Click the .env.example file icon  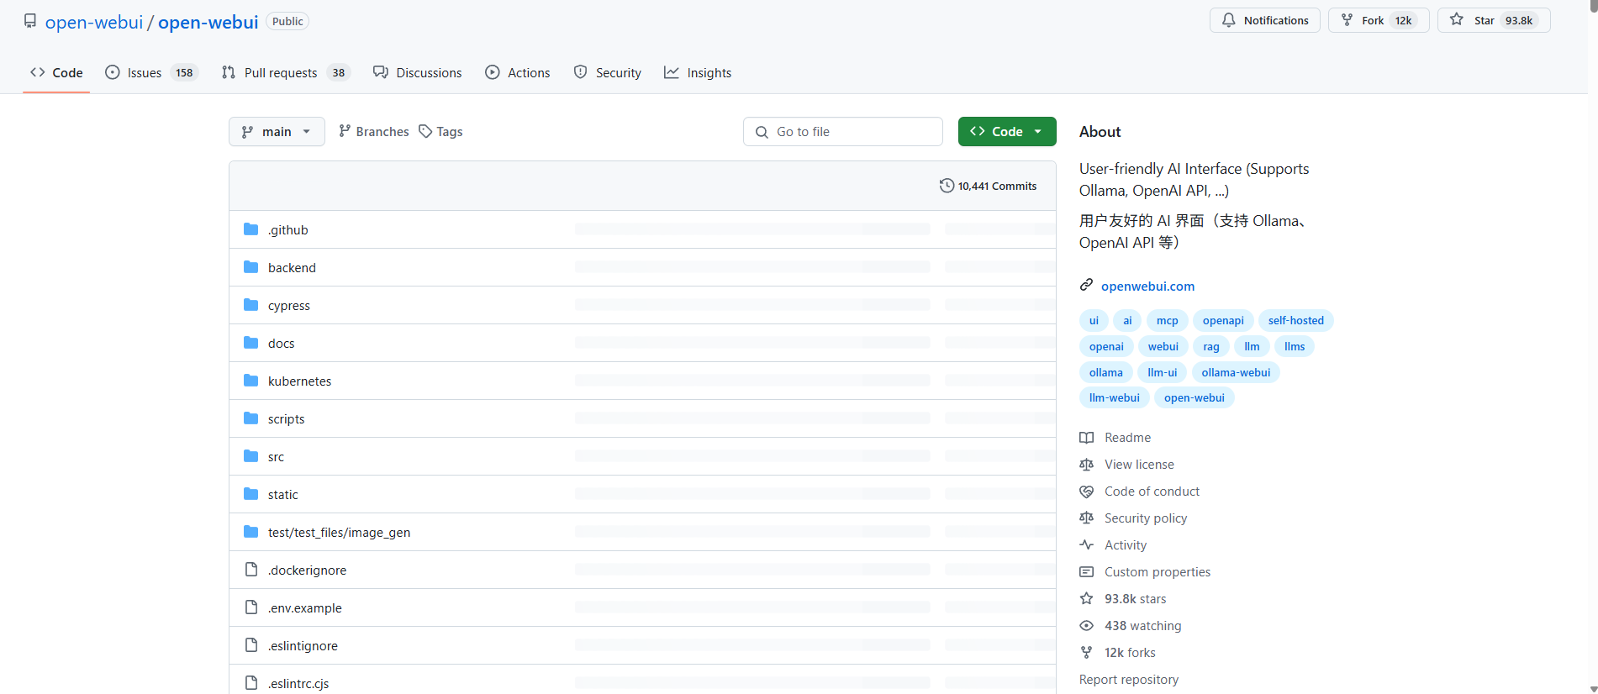click(x=251, y=607)
